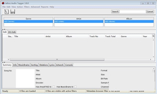Click the horizontal scrollbar left arrow
157x94 pixels.
9,60
